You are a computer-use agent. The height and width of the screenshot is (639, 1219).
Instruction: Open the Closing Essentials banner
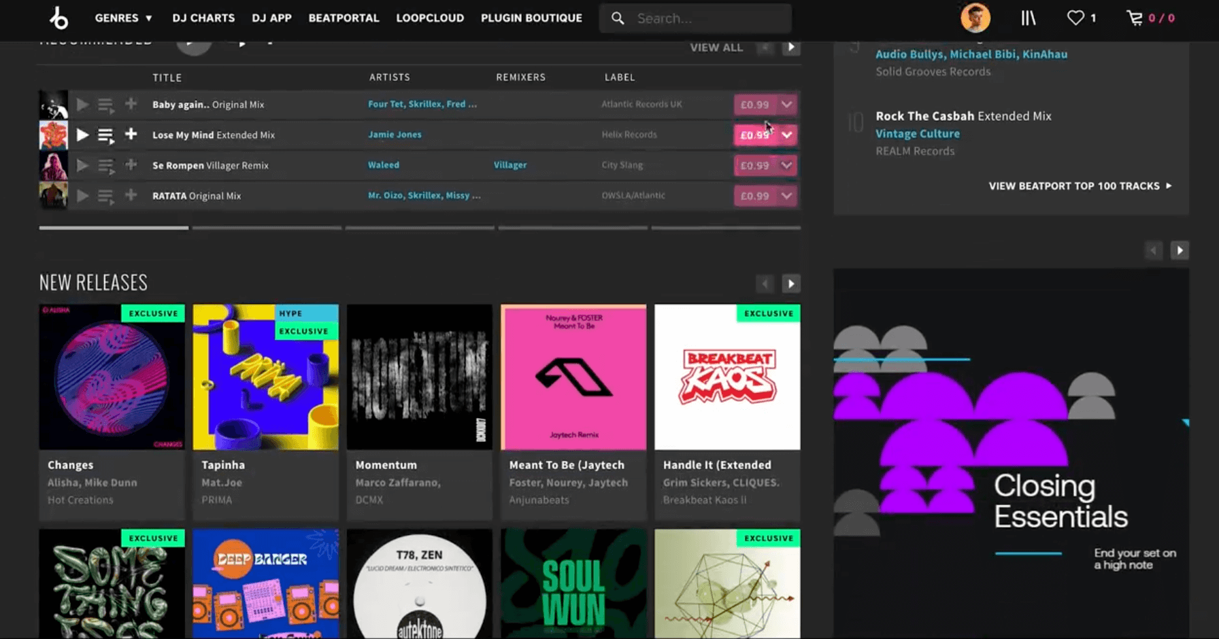[1012, 453]
